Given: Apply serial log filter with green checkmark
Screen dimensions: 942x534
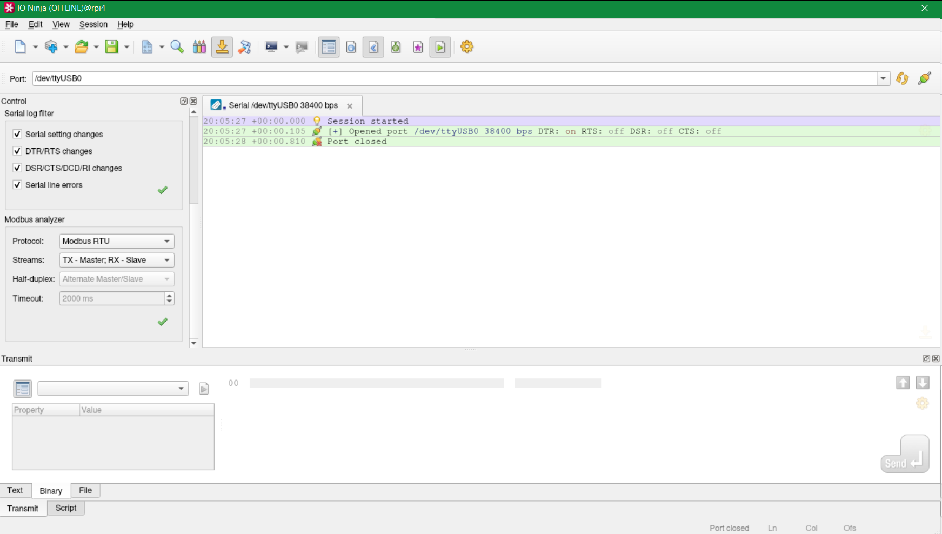Looking at the screenshot, I should tap(163, 190).
